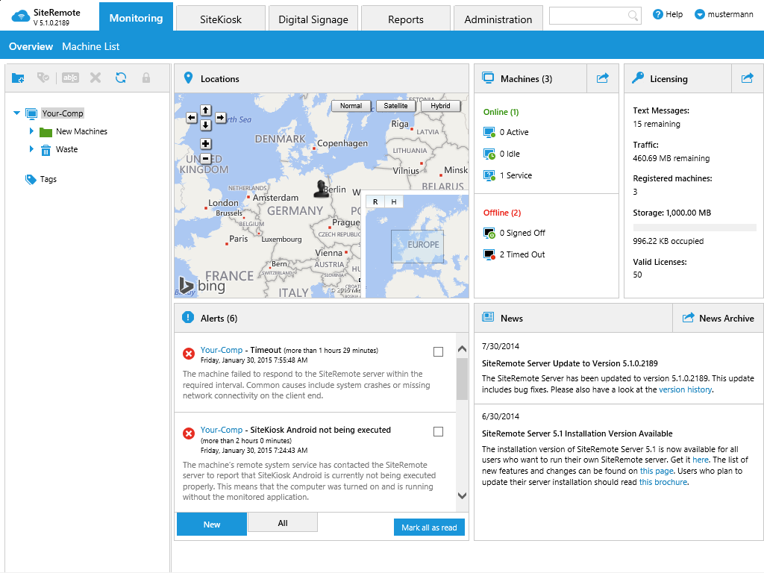Screen dimensions: 764x573
Task: Click the Signed Off machines monitor icon
Action: (x=489, y=234)
